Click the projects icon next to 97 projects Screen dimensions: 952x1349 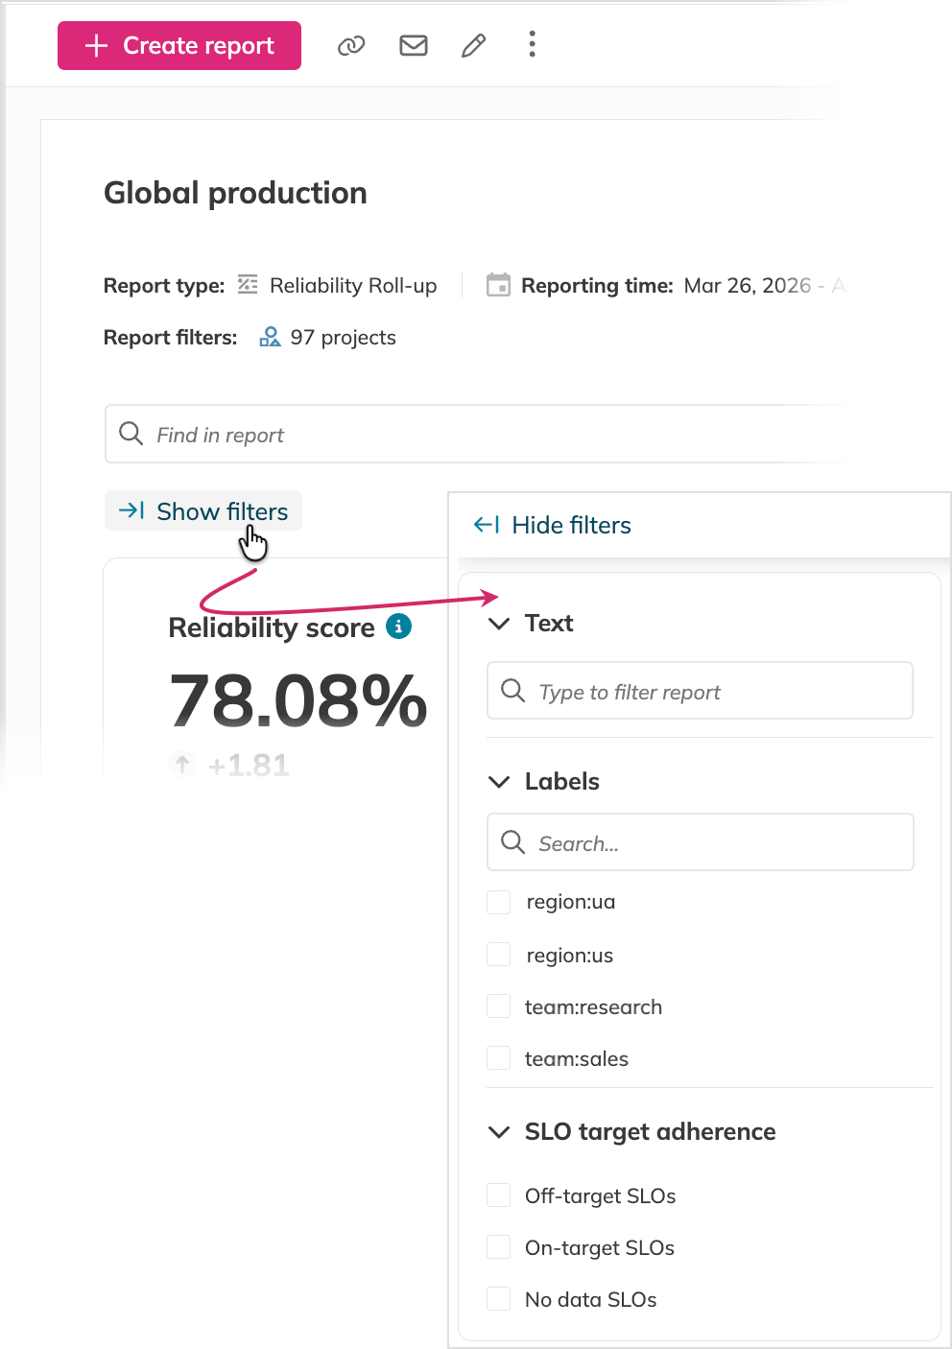coord(270,337)
